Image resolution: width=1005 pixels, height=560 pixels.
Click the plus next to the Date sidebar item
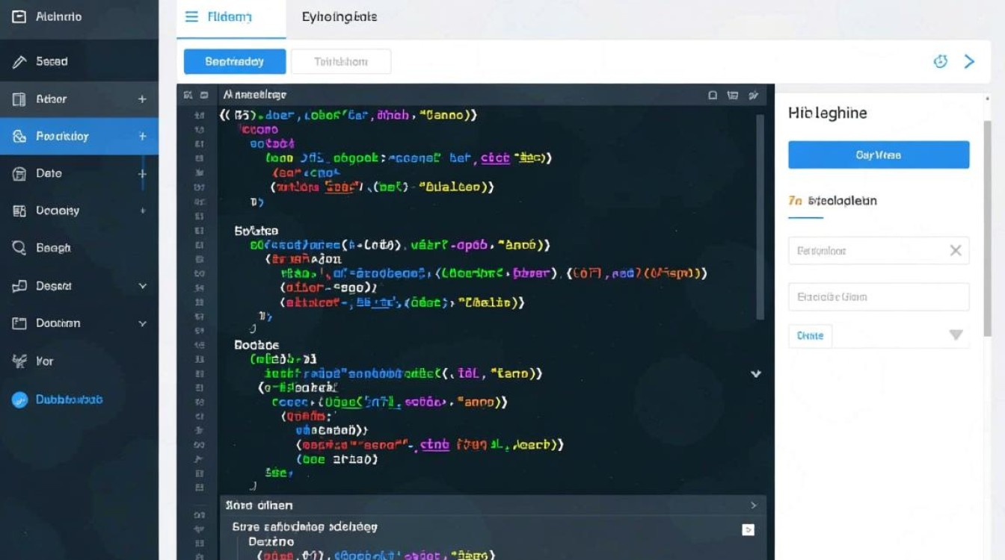pyautogui.click(x=142, y=173)
